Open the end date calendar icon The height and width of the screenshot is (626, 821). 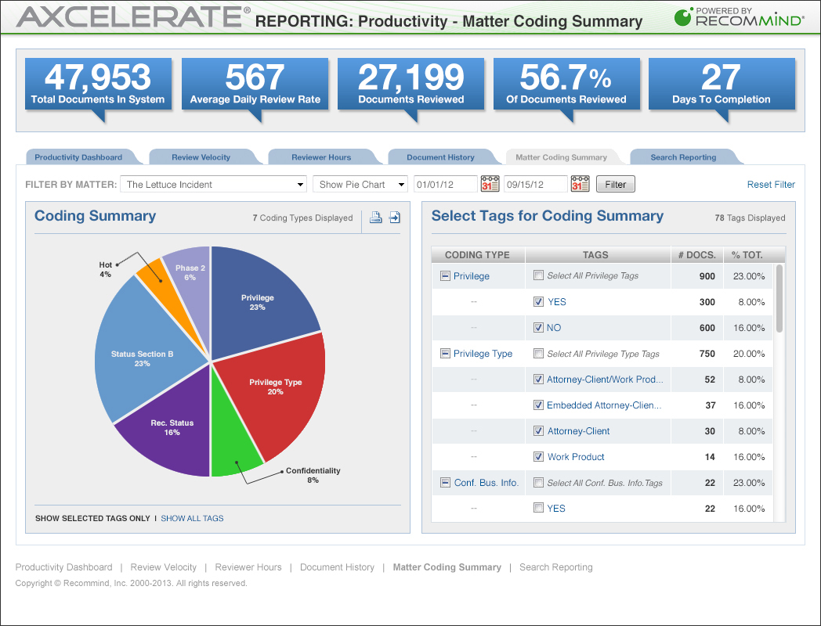coord(580,184)
